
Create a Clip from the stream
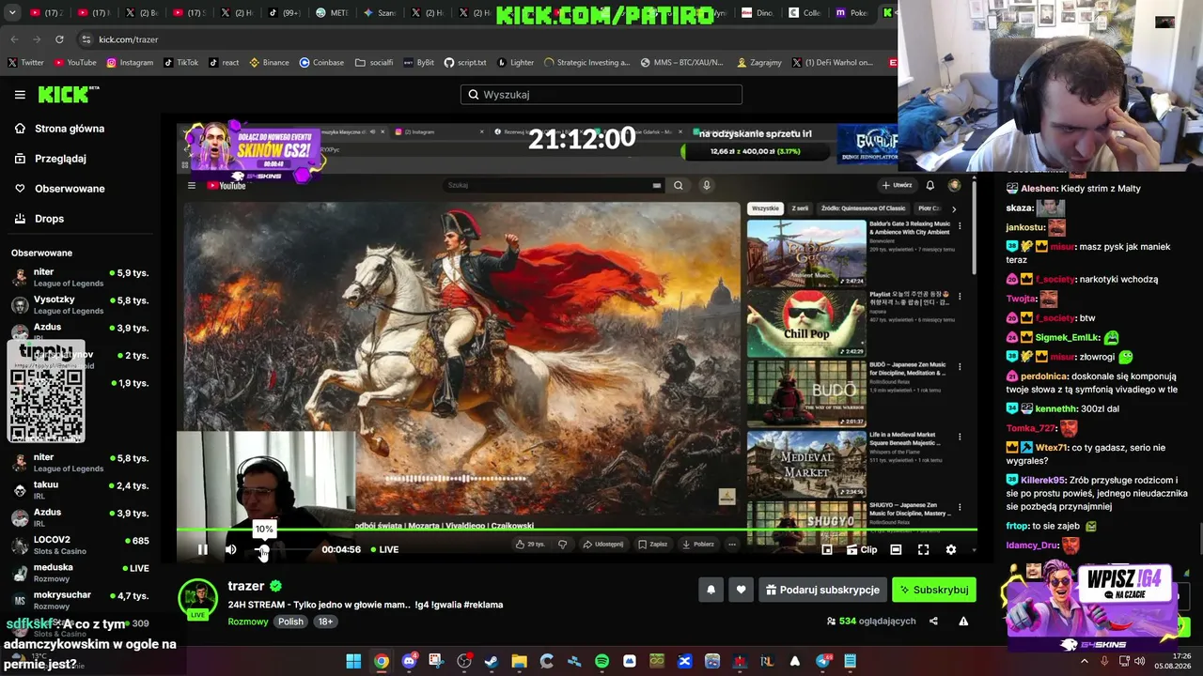pyautogui.click(x=862, y=549)
